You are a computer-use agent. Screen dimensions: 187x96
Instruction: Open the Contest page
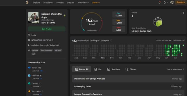60,3
